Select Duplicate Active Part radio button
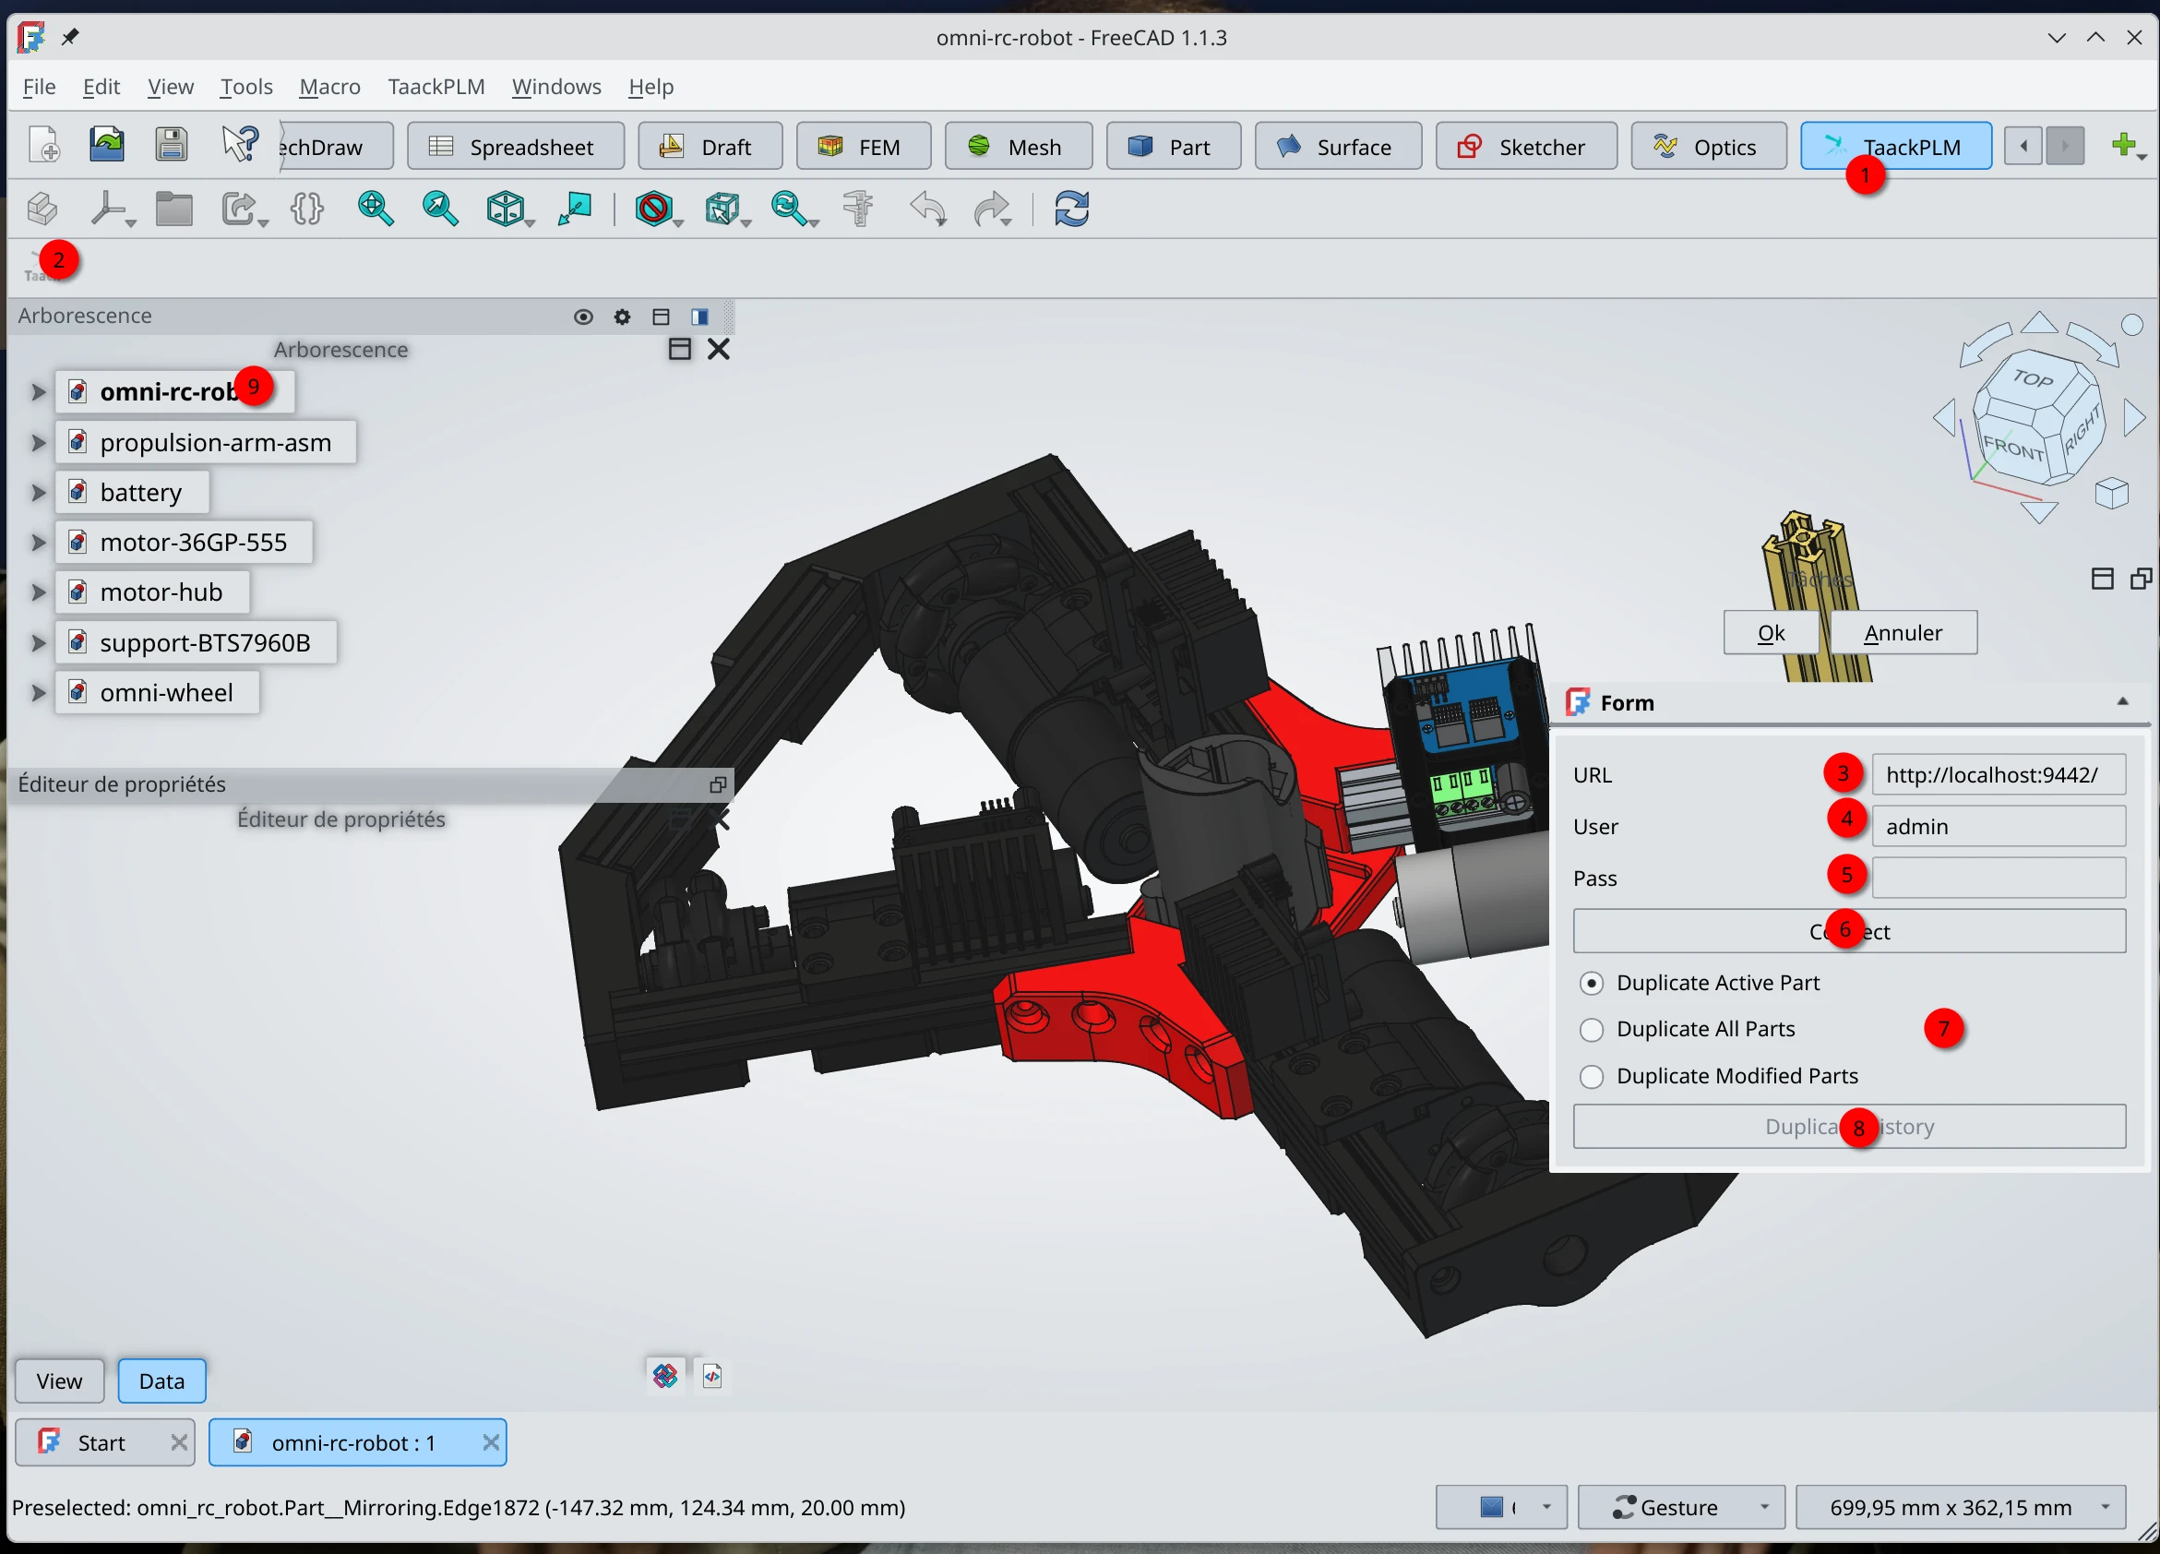2160x1554 pixels. (x=1591, y=984)
